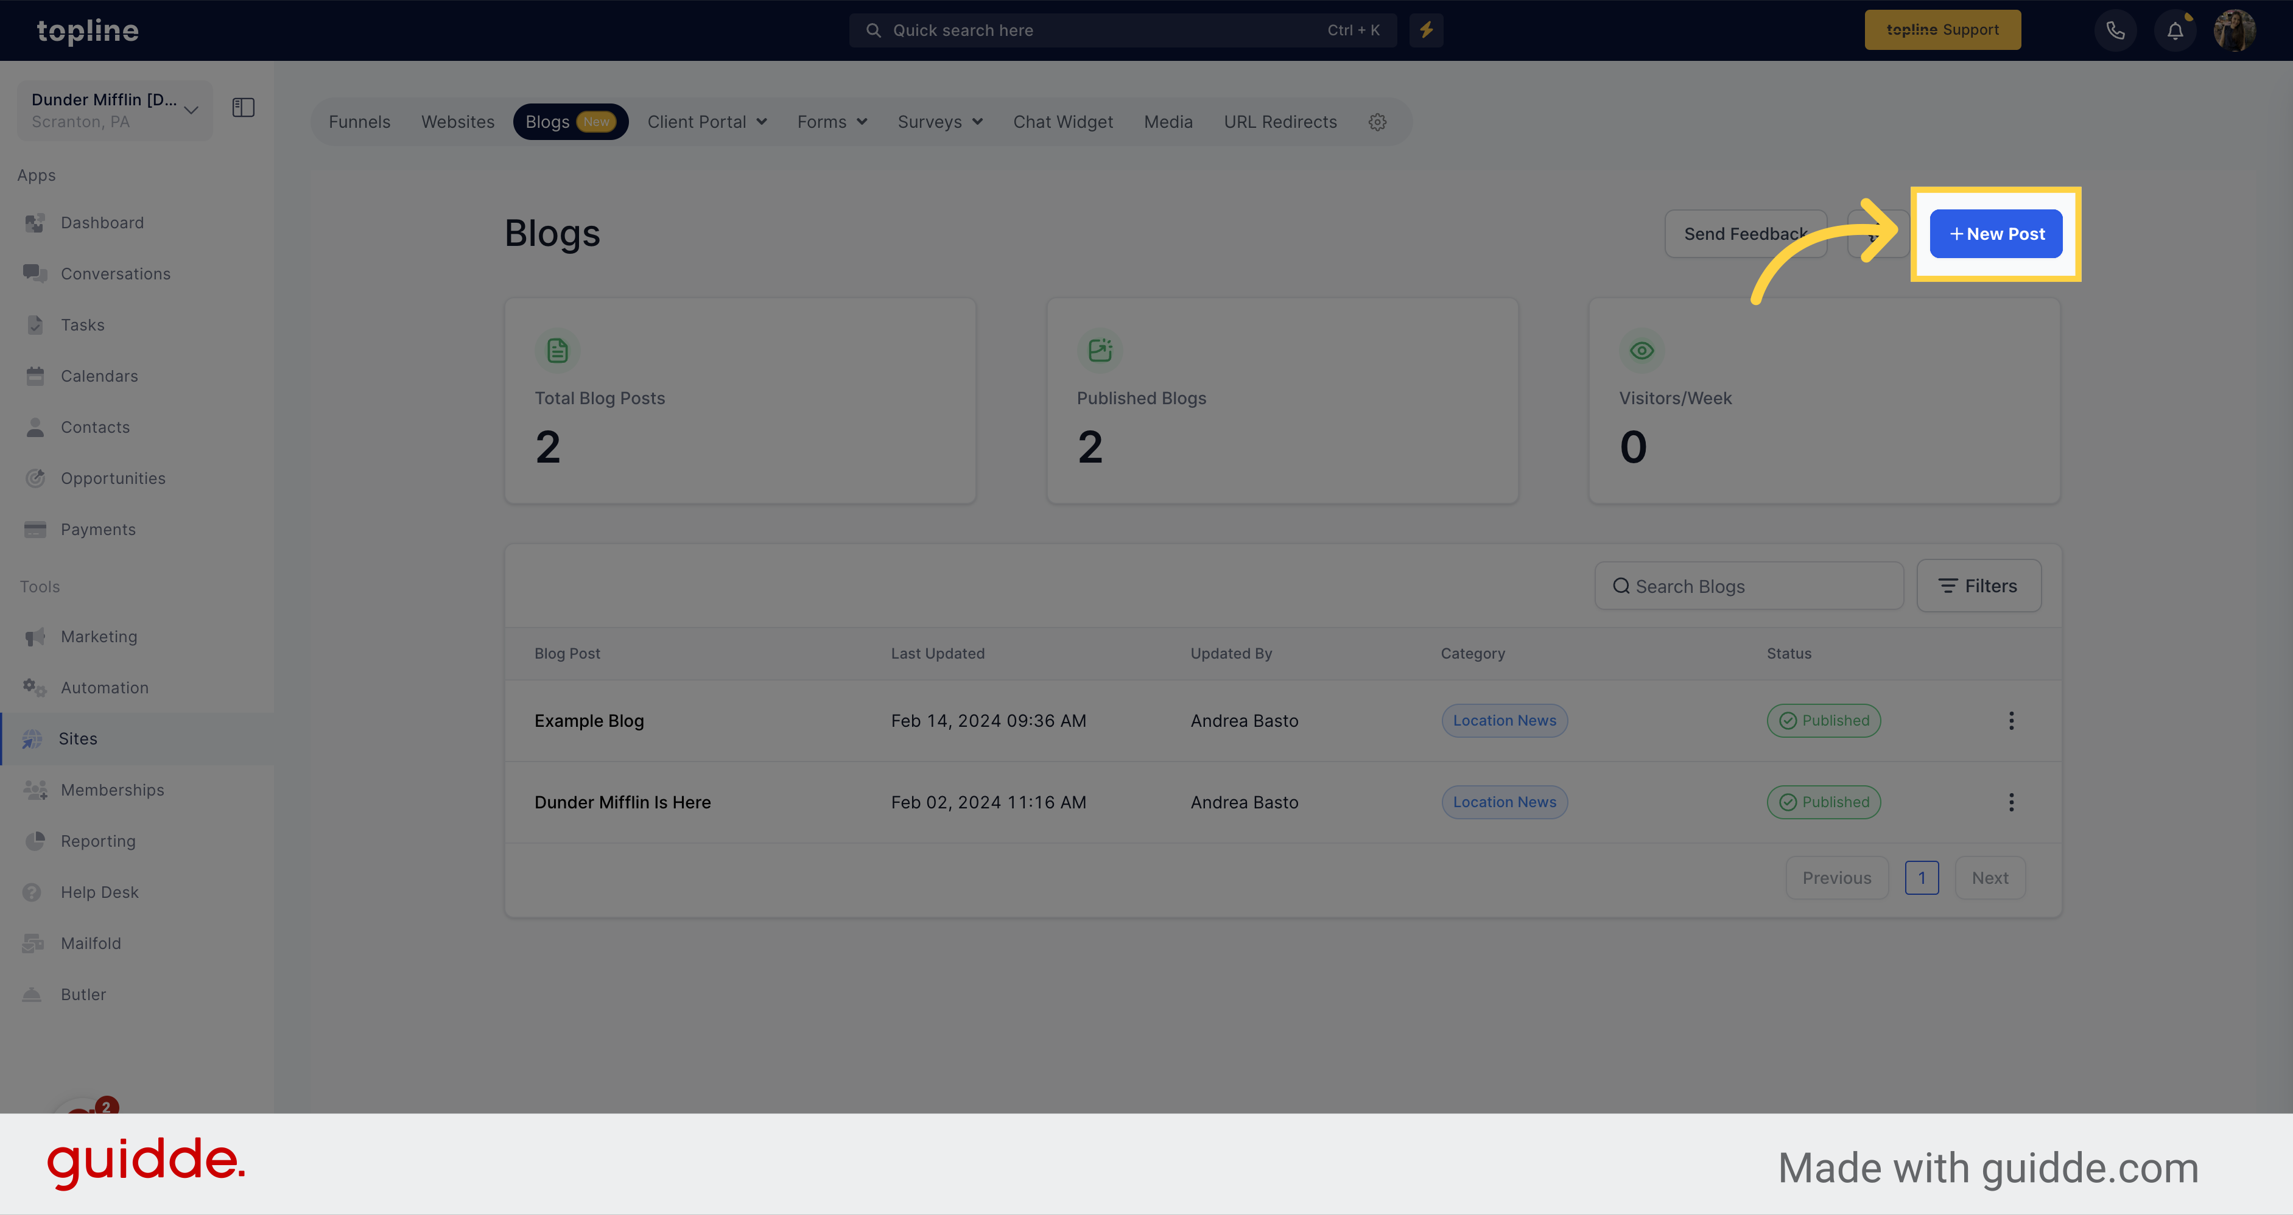The image size is (2293, 1215).
Task: Switch to the Funnels tab
Action: 359,122
